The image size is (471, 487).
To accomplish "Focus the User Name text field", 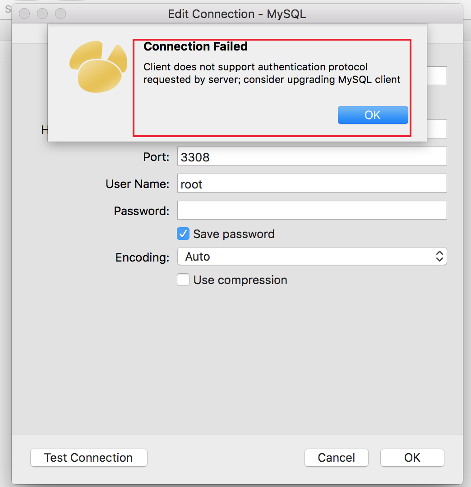I will point(312,184).
